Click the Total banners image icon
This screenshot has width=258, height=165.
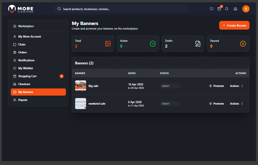point(107,44)
